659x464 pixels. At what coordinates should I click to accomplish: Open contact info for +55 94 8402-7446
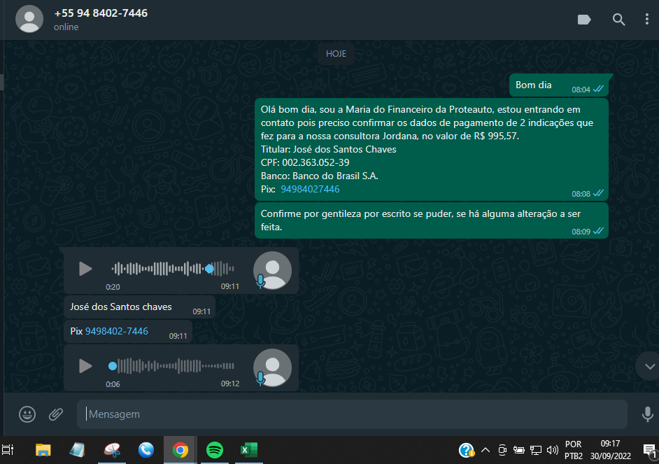pyautogui.click(x=101, y=13)
